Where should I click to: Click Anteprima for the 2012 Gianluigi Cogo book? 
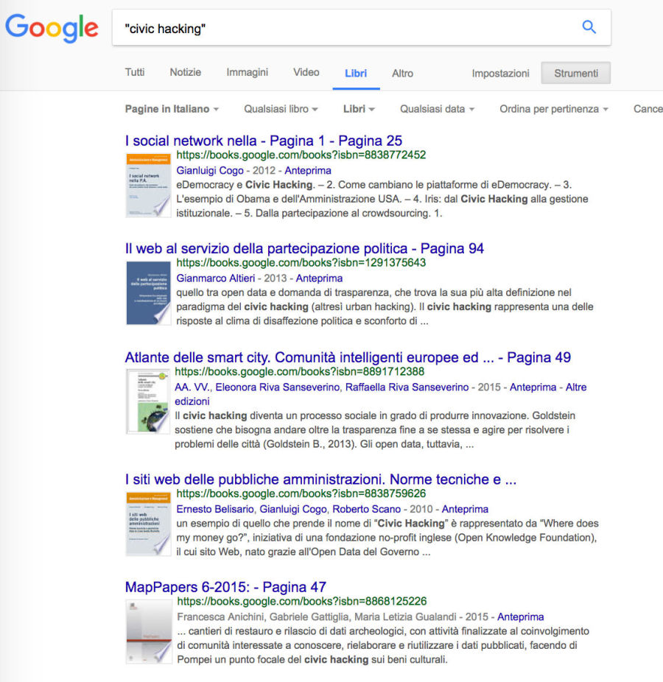308,171
